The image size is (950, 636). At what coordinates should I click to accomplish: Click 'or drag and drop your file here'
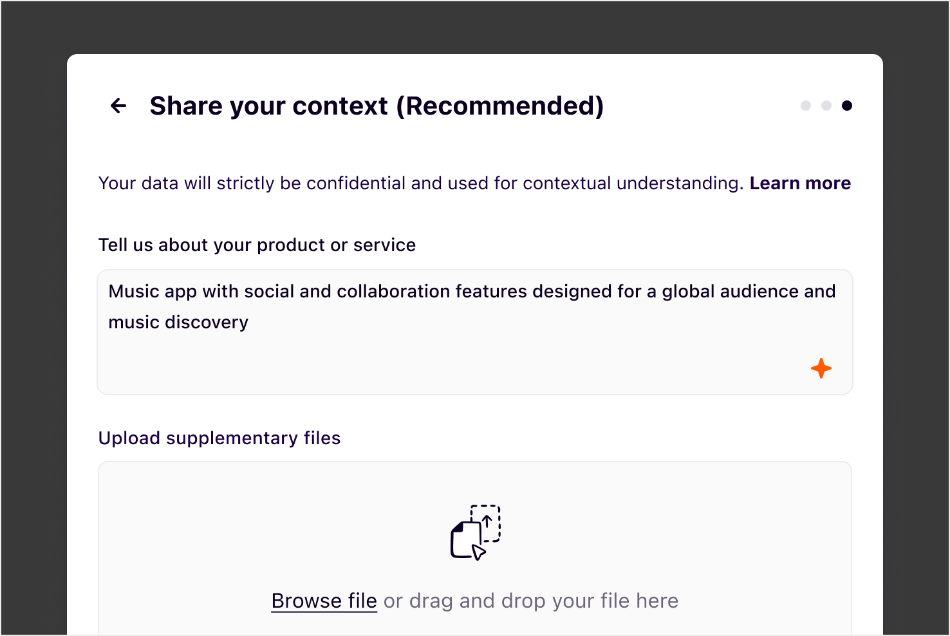pyautogui.click(x=531, y=601)
